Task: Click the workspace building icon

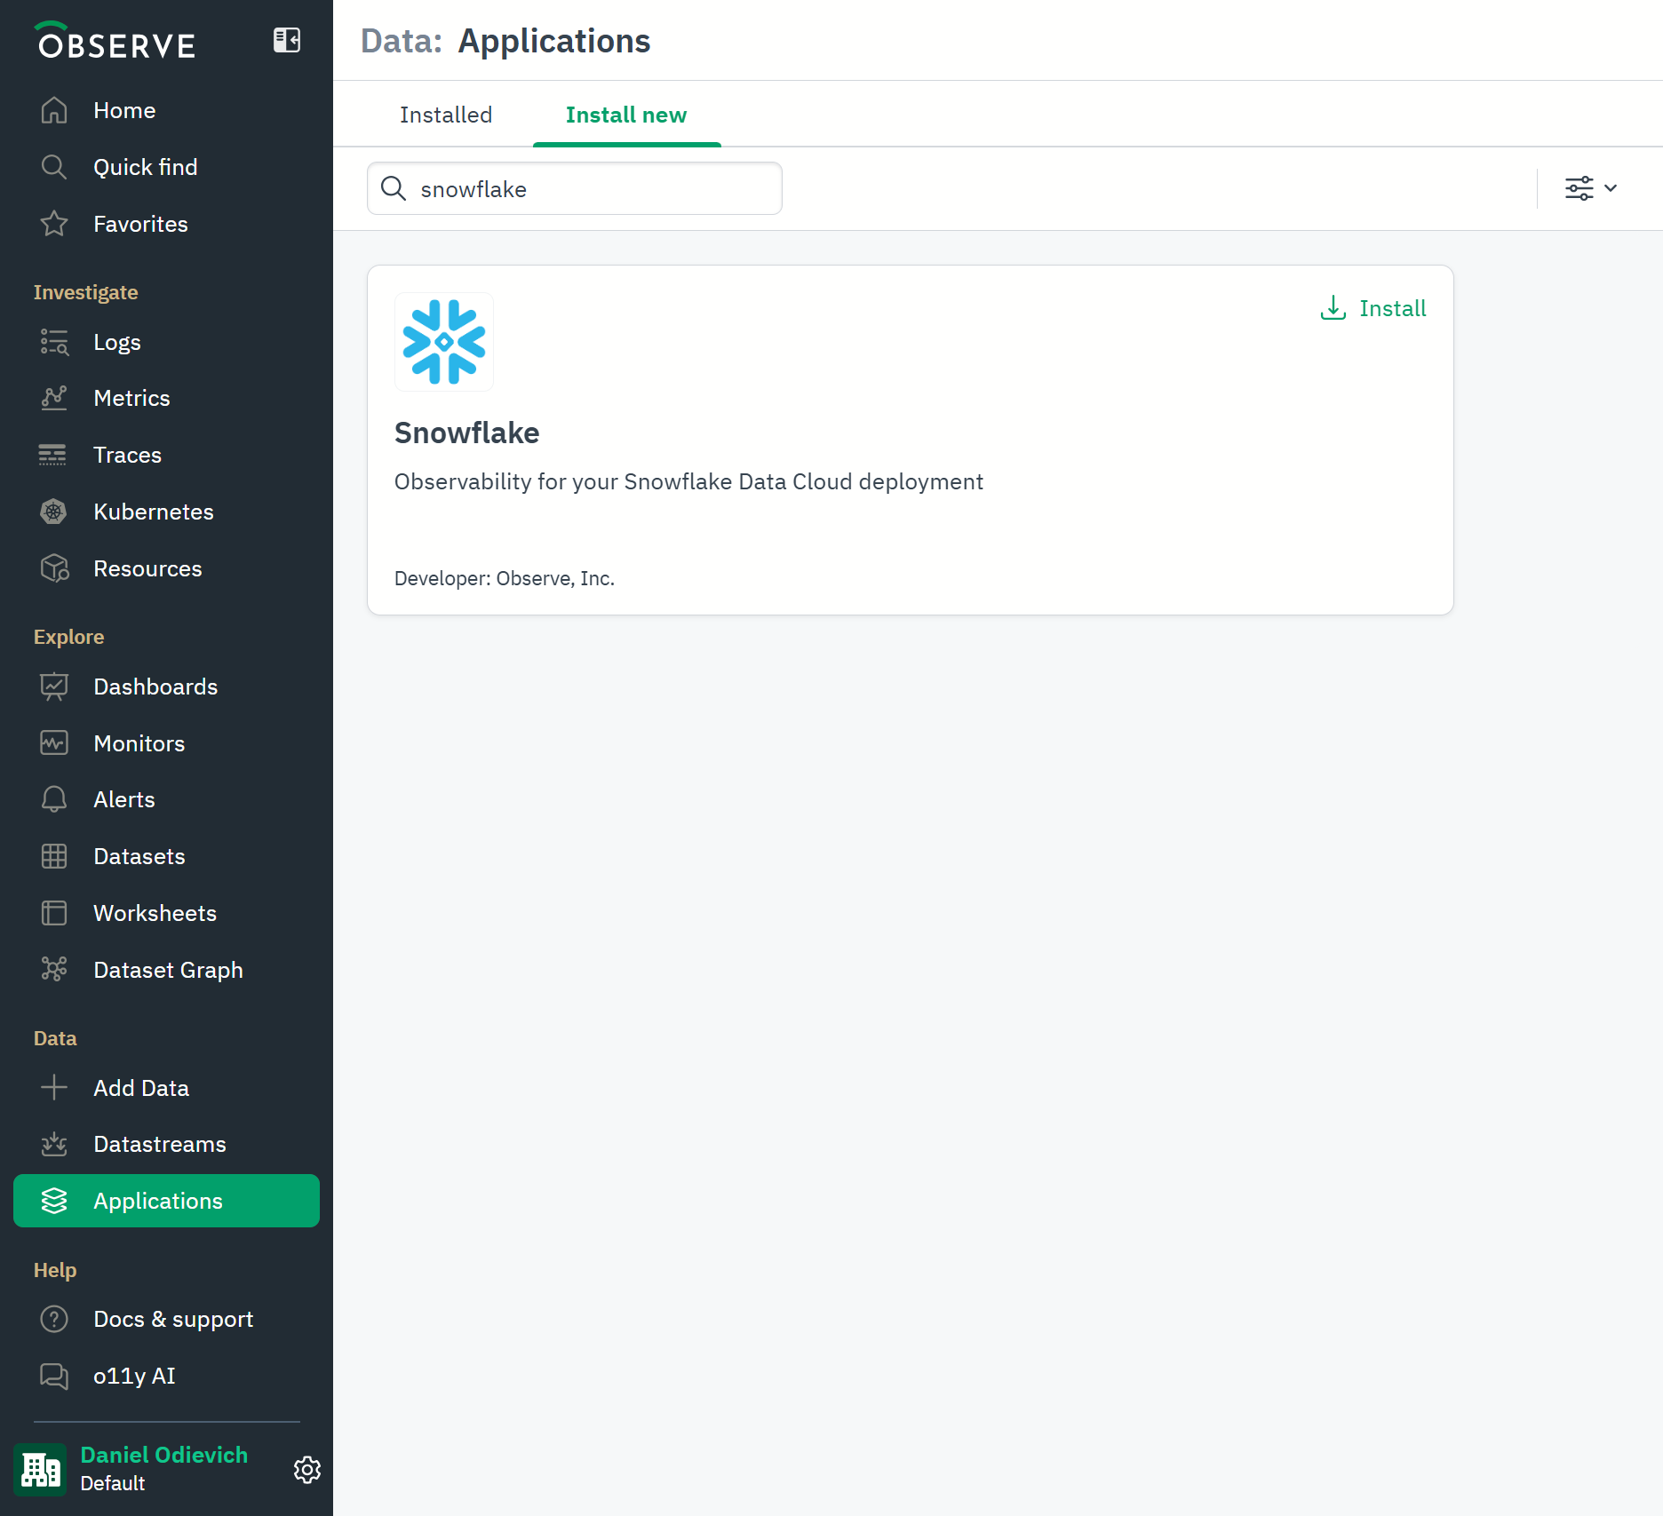Action: (x=41, y=1470)
